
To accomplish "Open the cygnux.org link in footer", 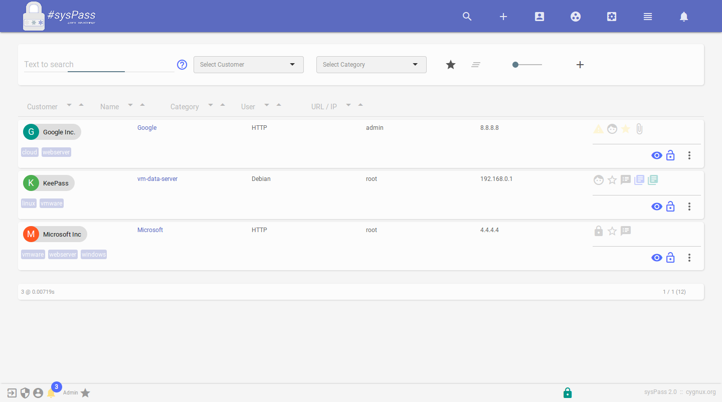I will tap(700, 392).
